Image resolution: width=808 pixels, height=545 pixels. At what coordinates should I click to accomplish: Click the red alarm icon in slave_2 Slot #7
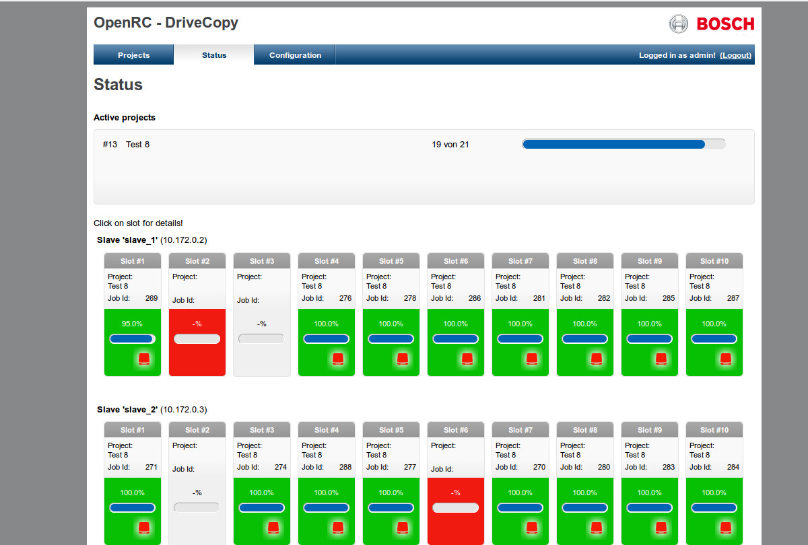click(x=532, y=527)
